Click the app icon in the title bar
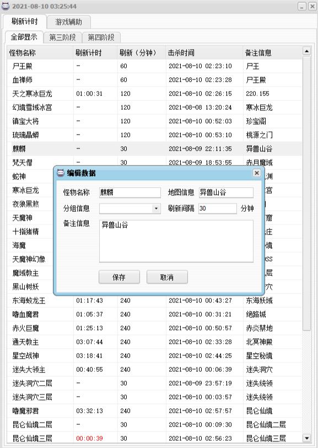Image resolution: width=318 pixels, height=448 pixels. [6, 6]
